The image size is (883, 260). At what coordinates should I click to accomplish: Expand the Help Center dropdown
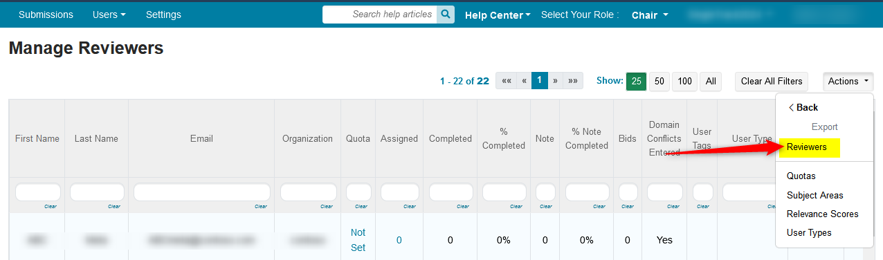point(498,15)
